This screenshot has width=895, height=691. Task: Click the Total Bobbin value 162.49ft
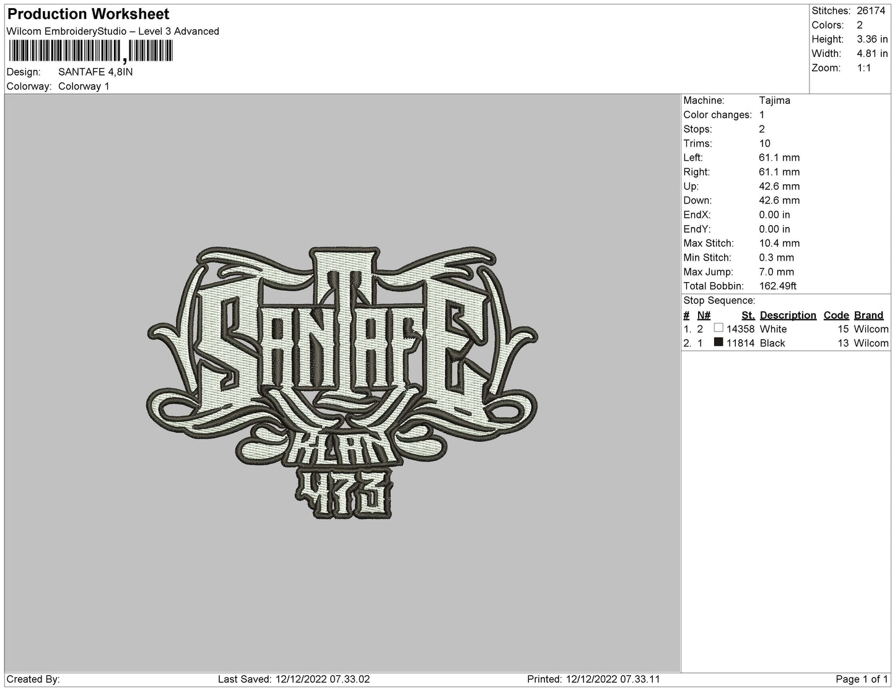778,286
